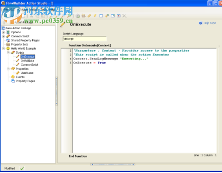Click the green checkmark in status bar
The image size is (222, 173).
coord(22,168)
